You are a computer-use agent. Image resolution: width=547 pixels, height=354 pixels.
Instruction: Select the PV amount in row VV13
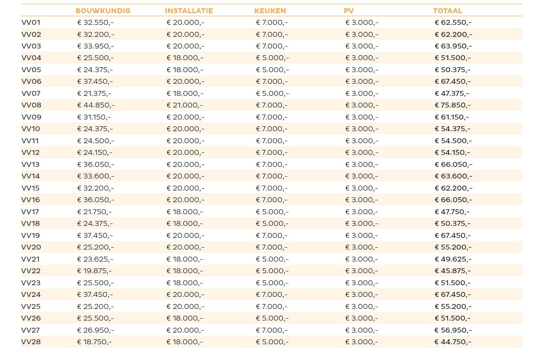pos(362,165)
